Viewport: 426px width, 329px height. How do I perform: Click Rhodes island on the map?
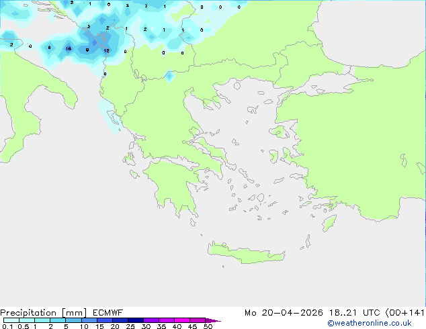[329, 223]
